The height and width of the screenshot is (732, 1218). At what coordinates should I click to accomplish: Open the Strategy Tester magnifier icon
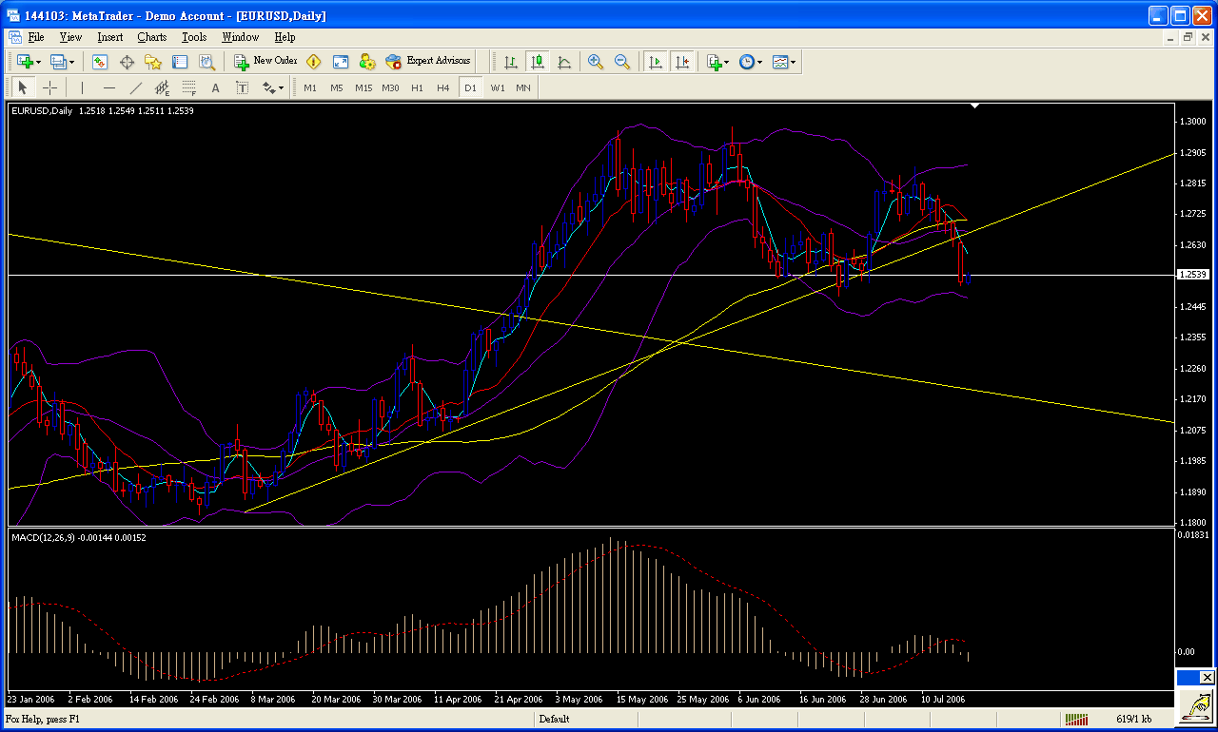point(206,62)
